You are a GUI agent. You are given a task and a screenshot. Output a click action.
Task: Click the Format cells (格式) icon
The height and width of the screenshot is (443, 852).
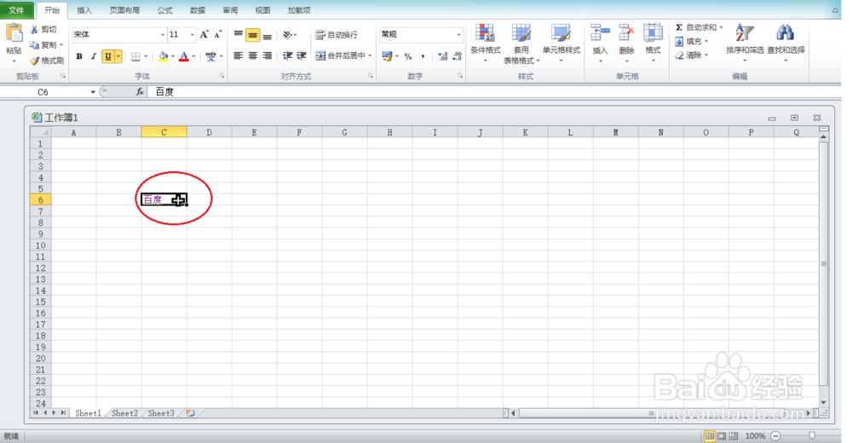click(x=653, y=33)
